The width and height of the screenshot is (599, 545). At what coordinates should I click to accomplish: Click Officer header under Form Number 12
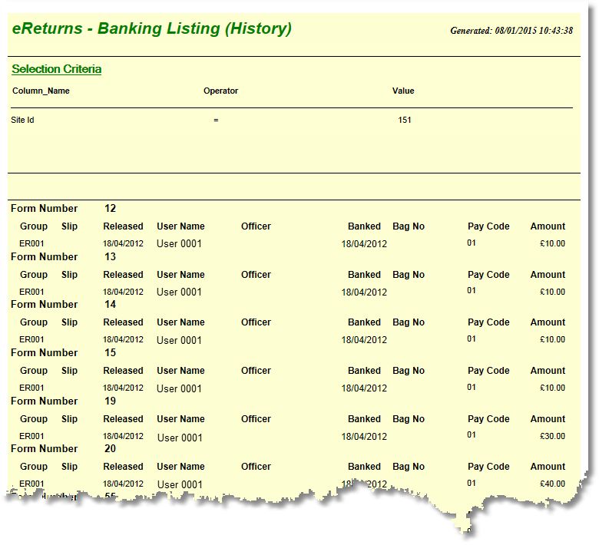point(256,226)
